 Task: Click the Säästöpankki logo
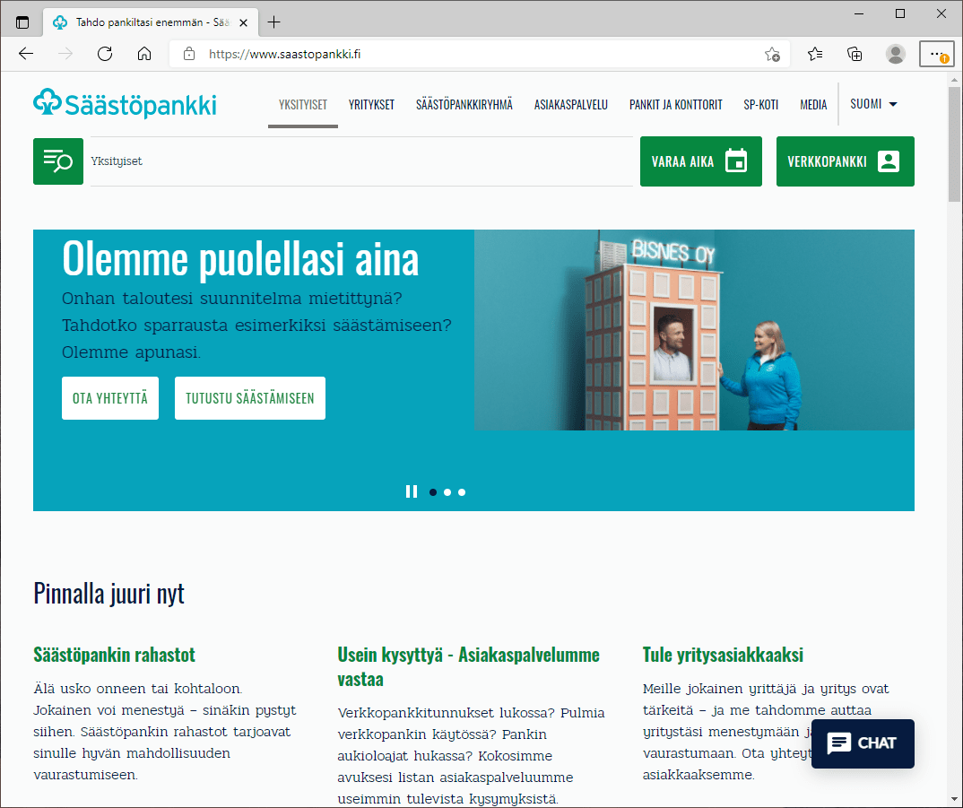[x=125, y=104]
